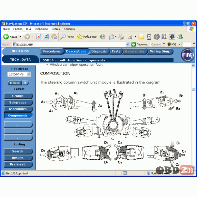Click the icq toolbar search field
Screen dimensions: 197x197
click(x=187, y=44)
